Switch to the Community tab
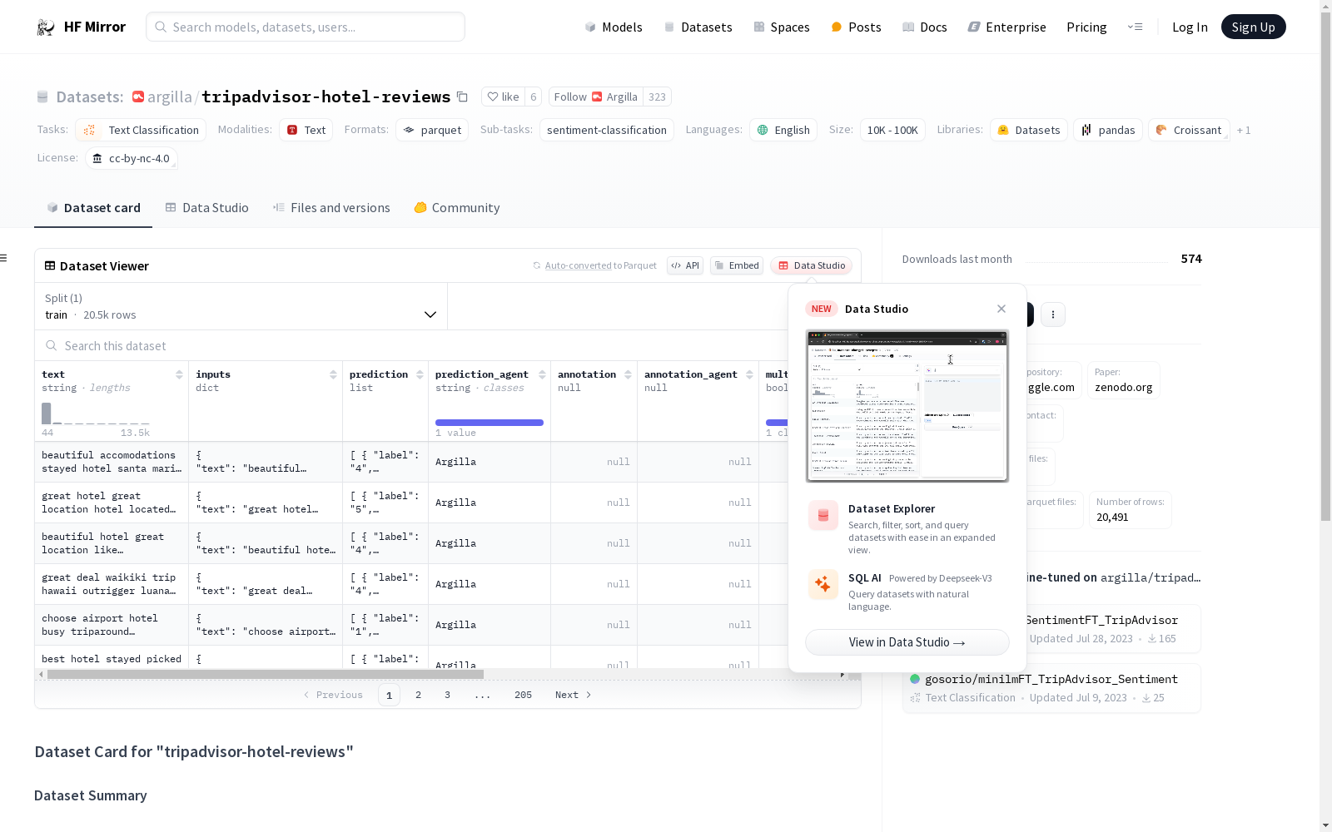 point(457,208)
